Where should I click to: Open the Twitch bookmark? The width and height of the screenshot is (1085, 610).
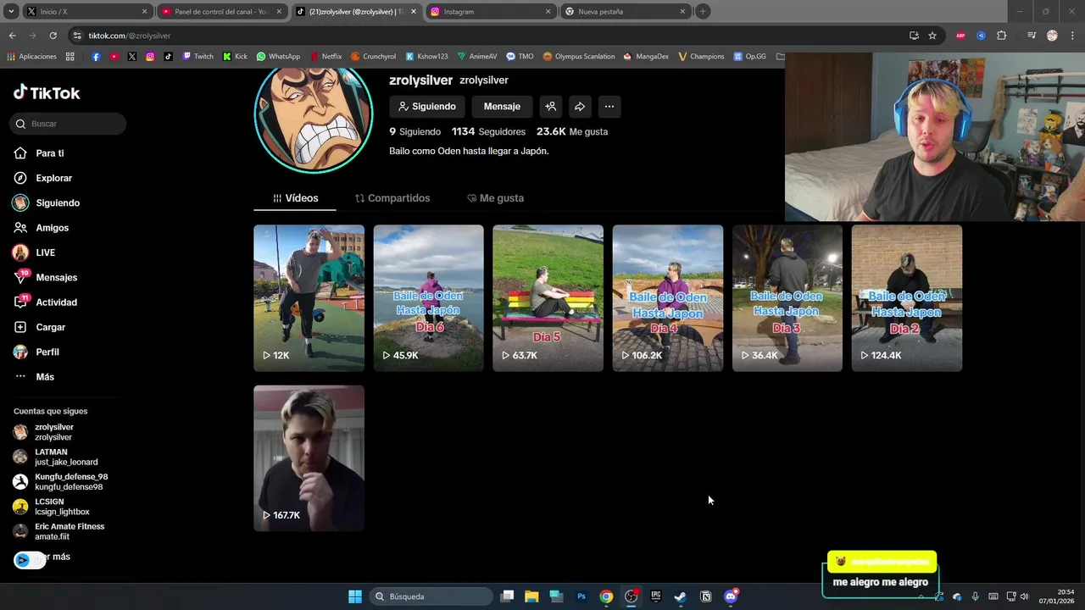tap(198, 57)
